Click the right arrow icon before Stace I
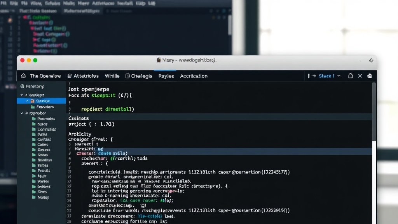The image size is (398, 224). [314, 76]
